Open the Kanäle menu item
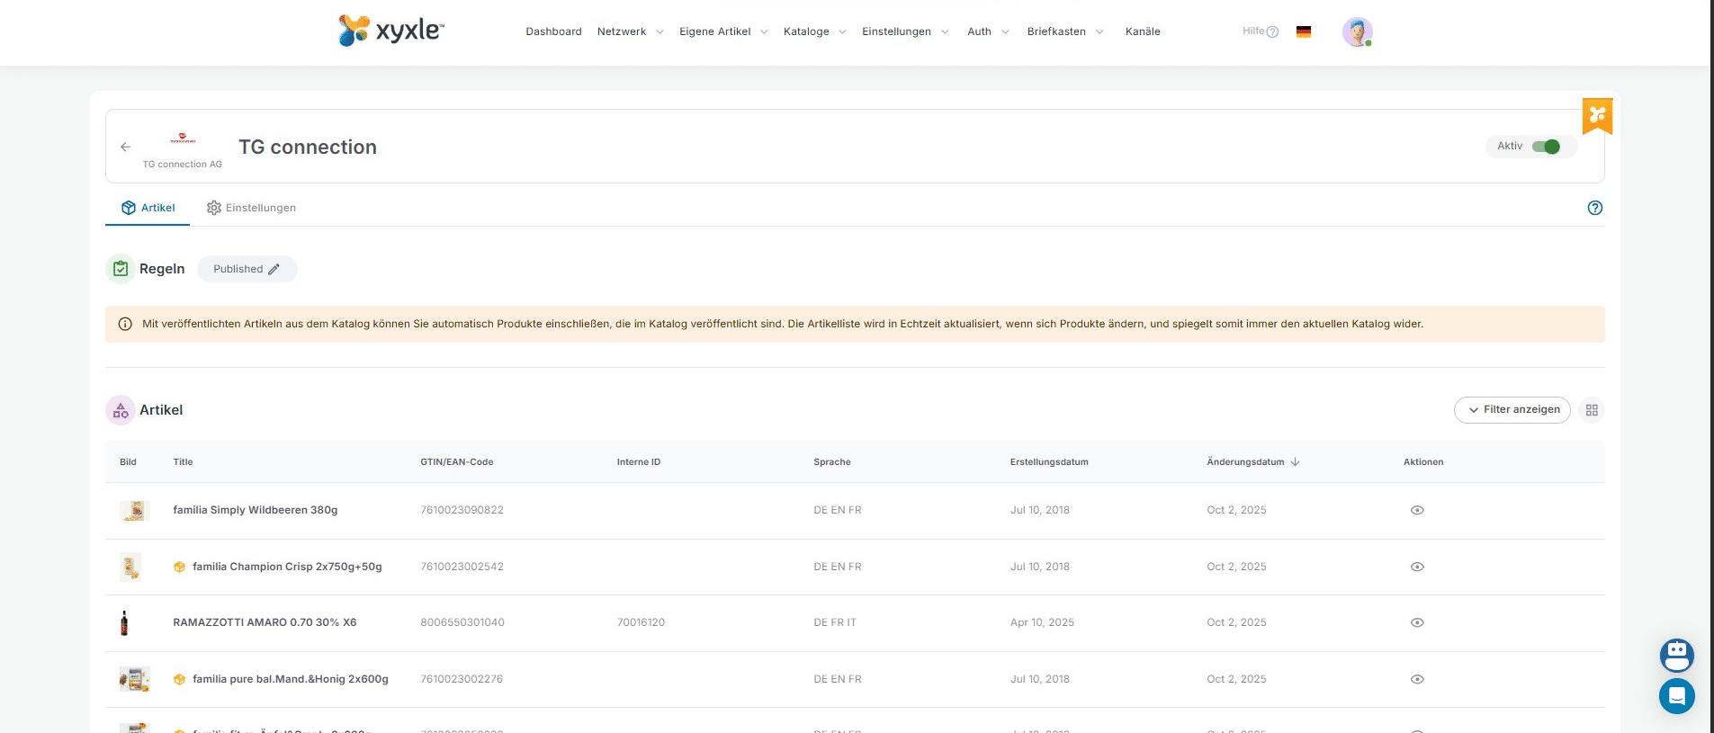Screen dimensions: 1714x733 pos(1143,31)
